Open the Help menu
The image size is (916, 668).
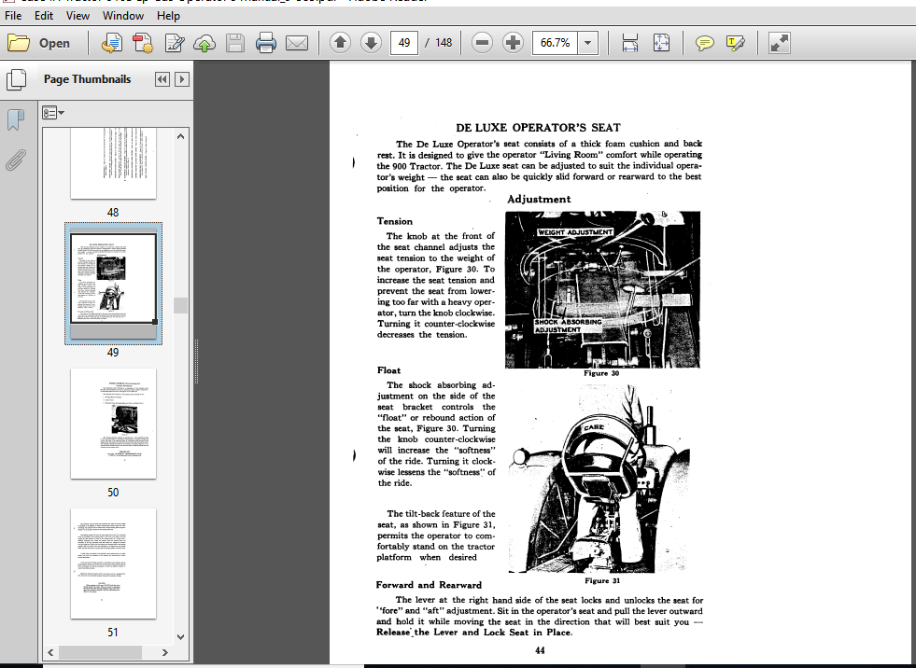tap(168, 16)
